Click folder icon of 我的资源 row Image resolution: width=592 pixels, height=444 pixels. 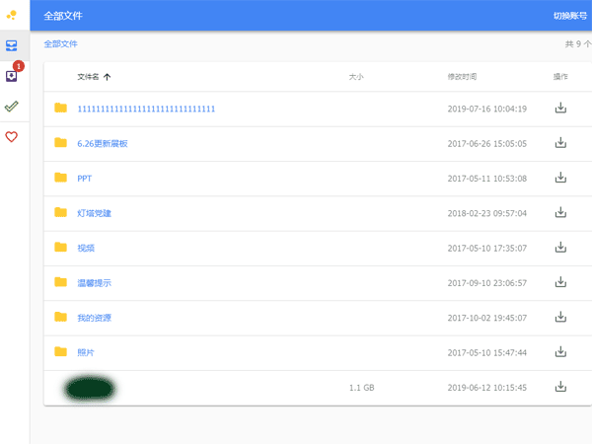tap(60, 317)
